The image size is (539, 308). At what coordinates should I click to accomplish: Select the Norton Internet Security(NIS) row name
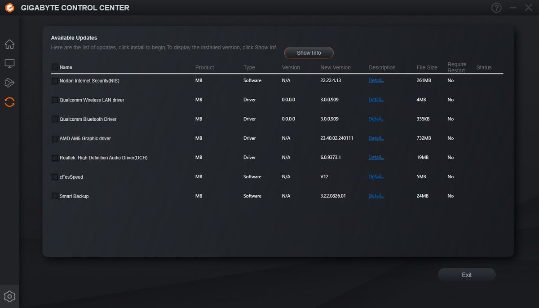tap(89, 81)
